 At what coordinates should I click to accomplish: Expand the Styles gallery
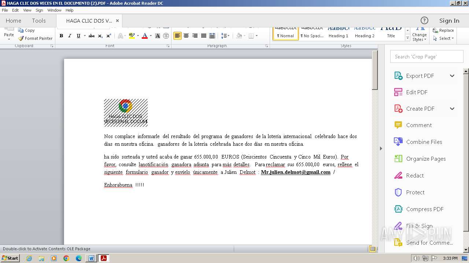point(407,38)
